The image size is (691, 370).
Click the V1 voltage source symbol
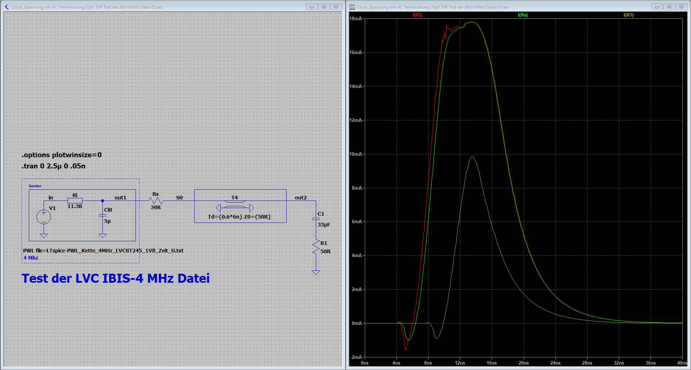[x=44, y=217]
